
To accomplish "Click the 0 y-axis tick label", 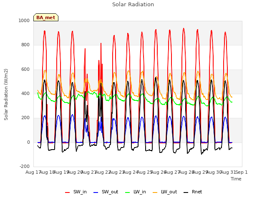I will [28, 142].
